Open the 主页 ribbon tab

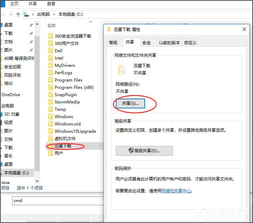click(x=14, y=3)
